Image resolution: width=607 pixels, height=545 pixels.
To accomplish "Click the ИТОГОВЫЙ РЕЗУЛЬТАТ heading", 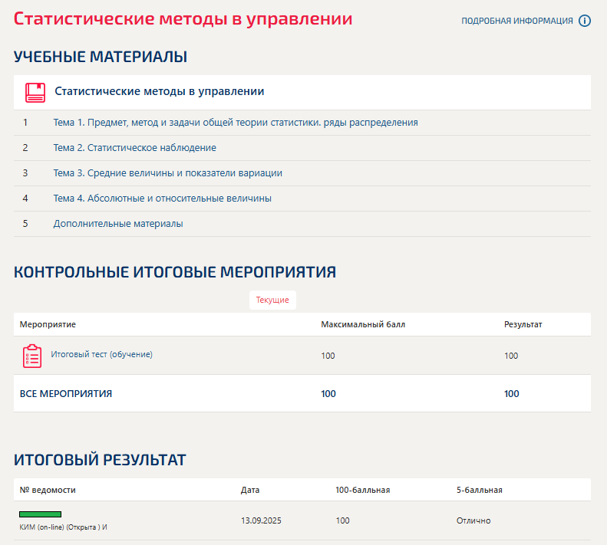I will coord(100,460).
